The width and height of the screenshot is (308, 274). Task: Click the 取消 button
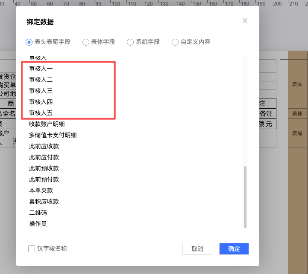click(197, 249)
